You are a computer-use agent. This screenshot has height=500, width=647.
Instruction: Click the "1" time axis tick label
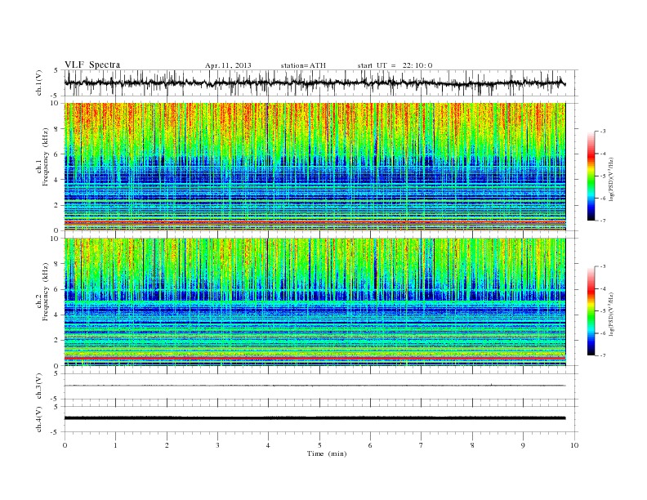point(116,445)
